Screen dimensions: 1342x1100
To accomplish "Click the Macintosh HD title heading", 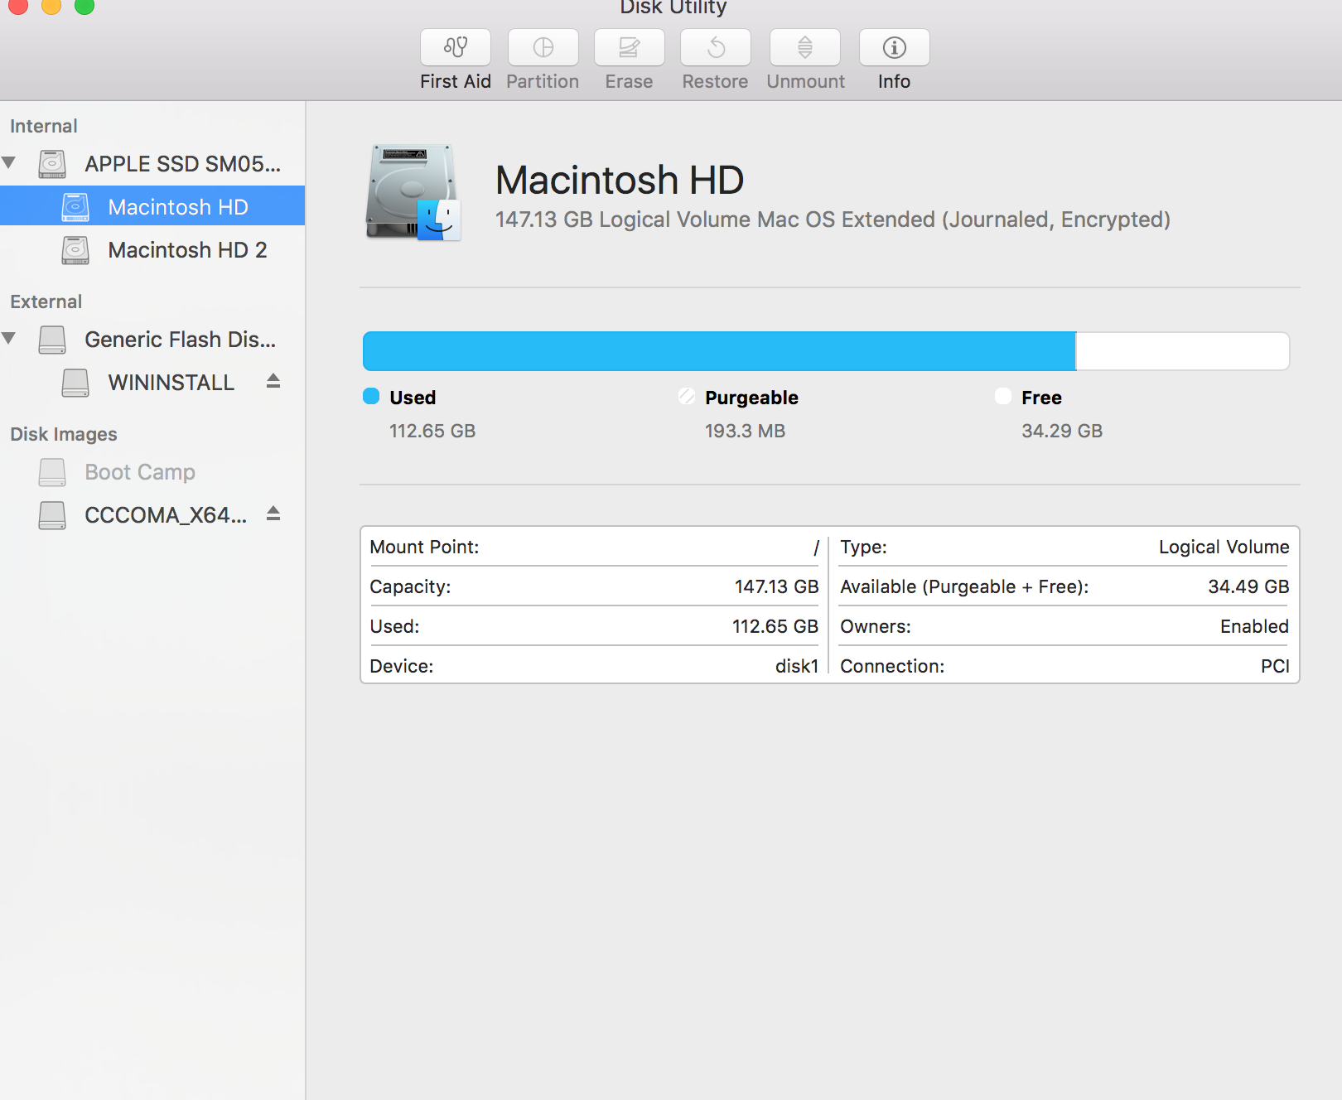I will pos(620,181).
